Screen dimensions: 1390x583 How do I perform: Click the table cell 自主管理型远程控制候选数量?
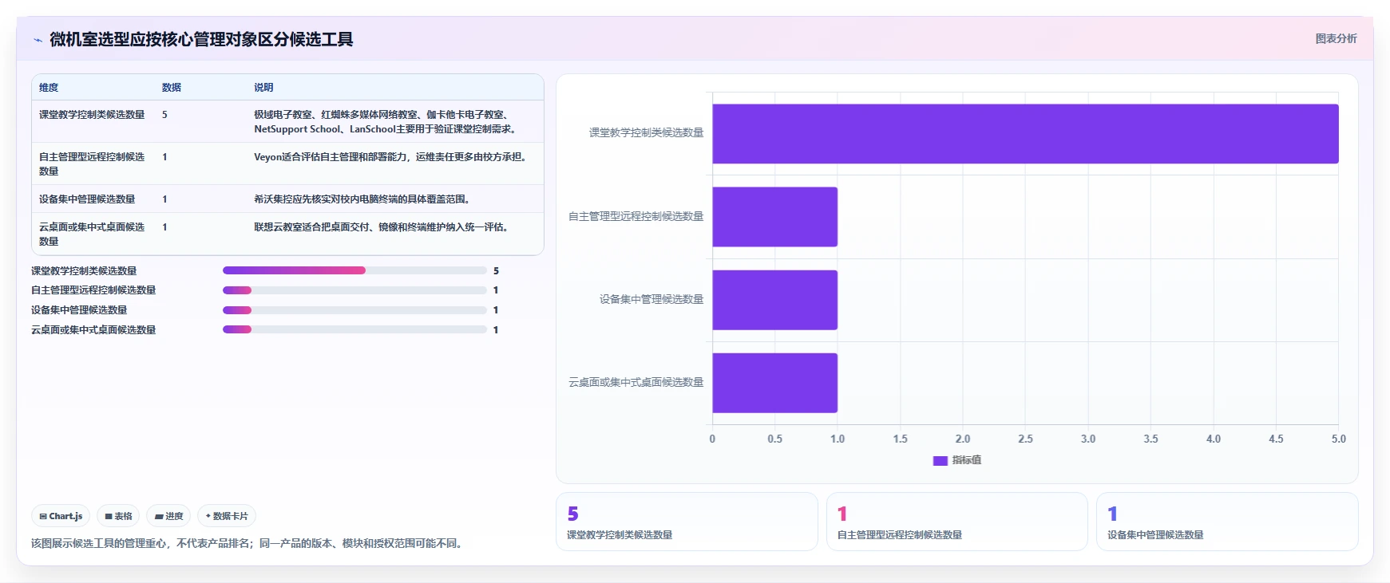point(92,164)
